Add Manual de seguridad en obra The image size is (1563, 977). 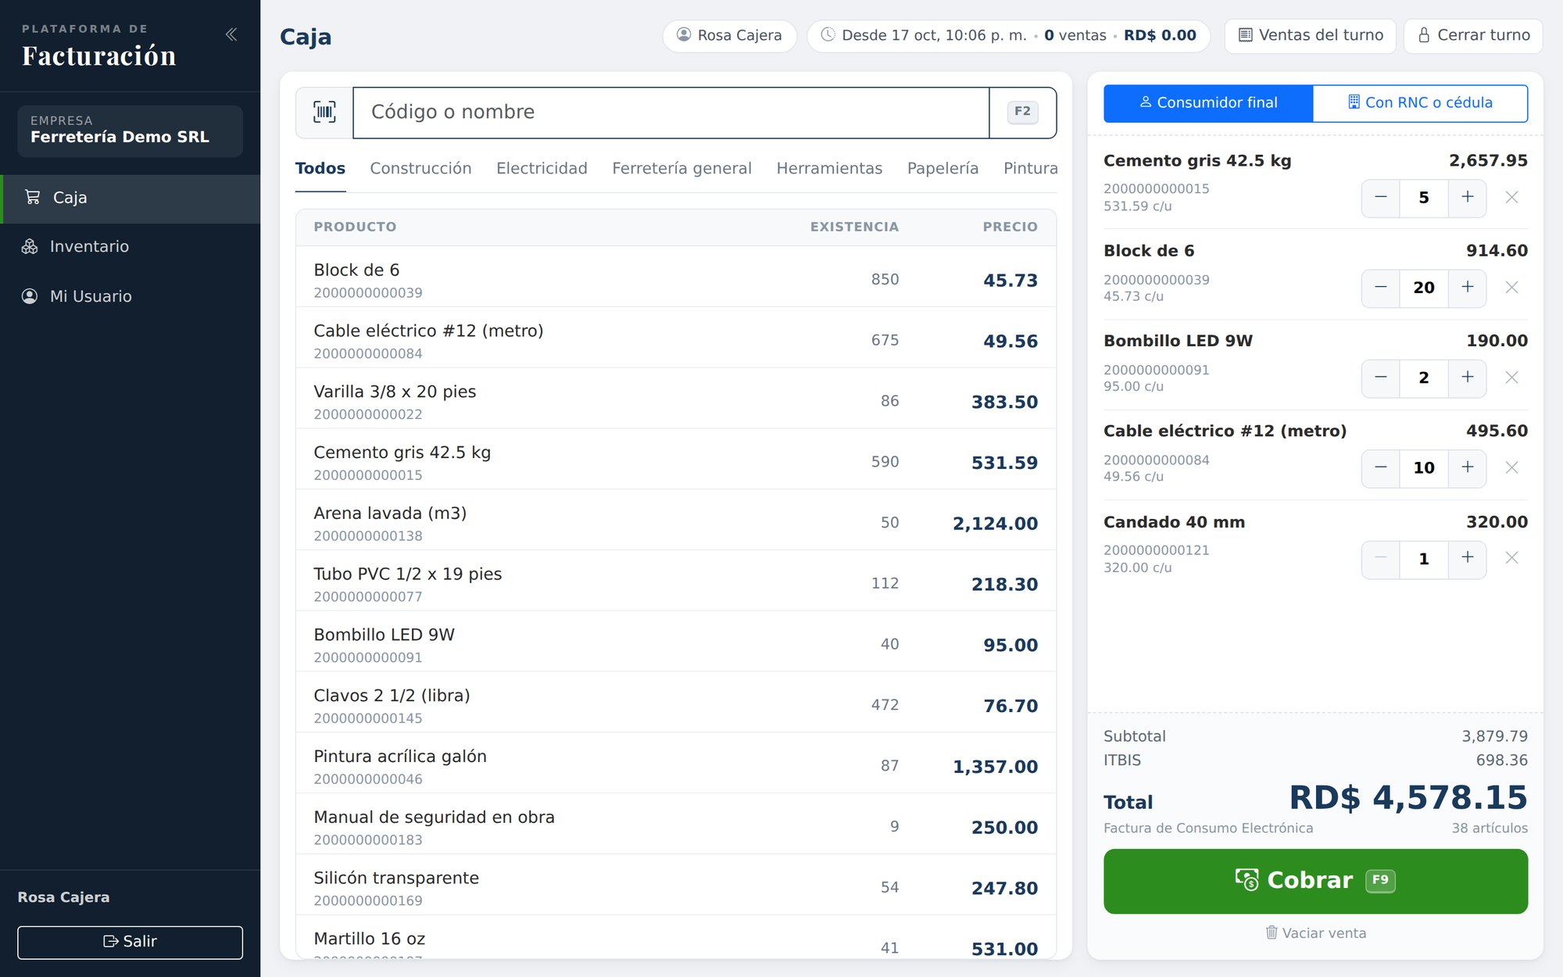[x=676, y=825]
